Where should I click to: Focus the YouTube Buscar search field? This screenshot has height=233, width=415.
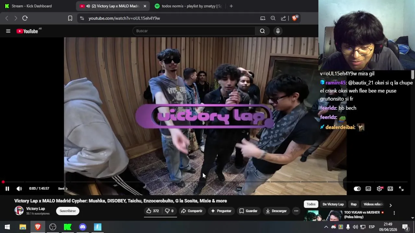tap(195, 31)
